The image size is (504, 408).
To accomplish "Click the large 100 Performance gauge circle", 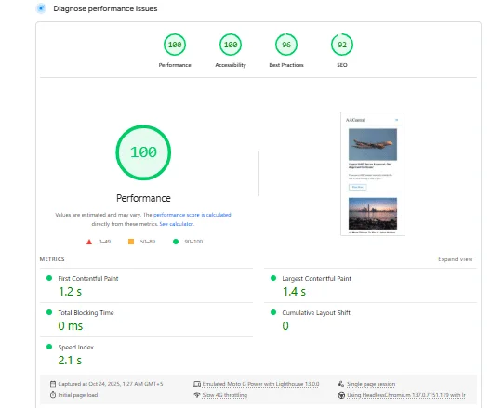I will [x=143, y=152].
